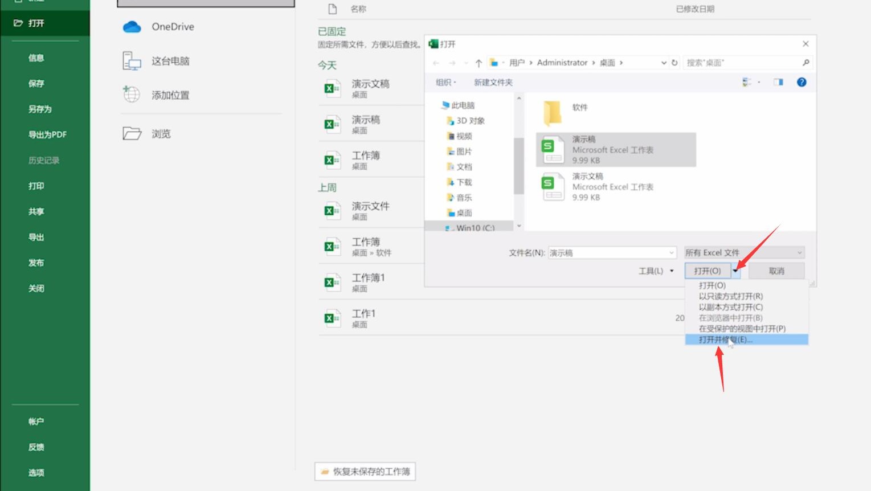
Task: Open 演示稿 Excel icon in recent list
Action: coord(332,124)
